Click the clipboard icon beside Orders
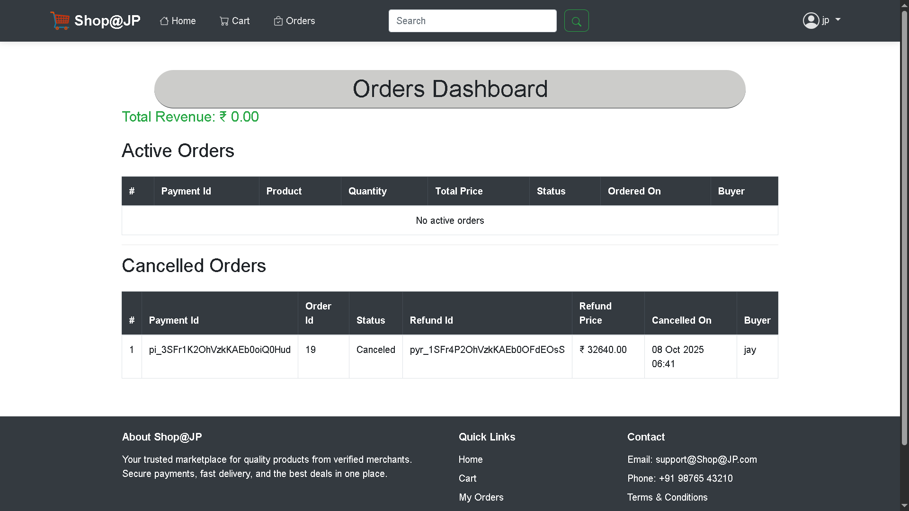The width and height of the screenshot is (909, 511). point(277,21)
